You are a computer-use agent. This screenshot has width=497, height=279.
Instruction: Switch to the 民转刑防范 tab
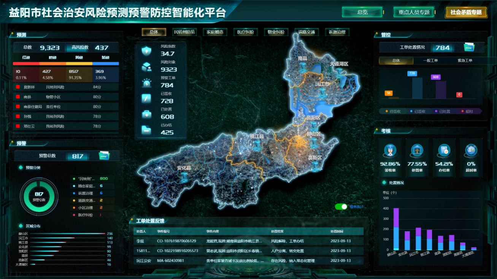point(184,32)
